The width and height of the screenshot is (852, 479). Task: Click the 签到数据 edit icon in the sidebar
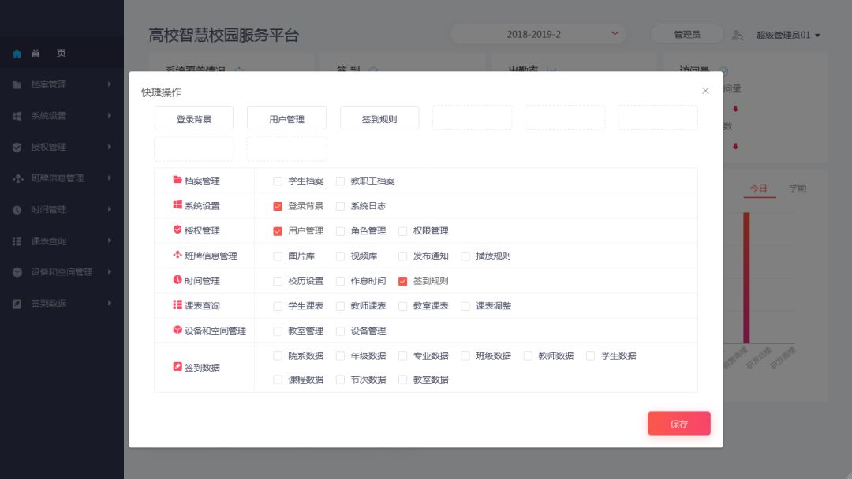pos(17,304)
